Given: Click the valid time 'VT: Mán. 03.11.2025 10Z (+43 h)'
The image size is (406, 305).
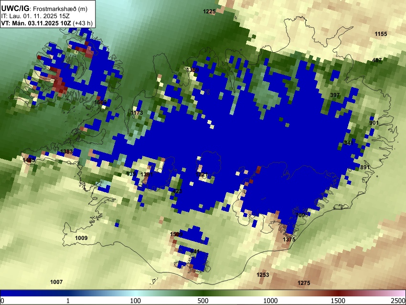Looking at the screenshot, I should [47, 23].
